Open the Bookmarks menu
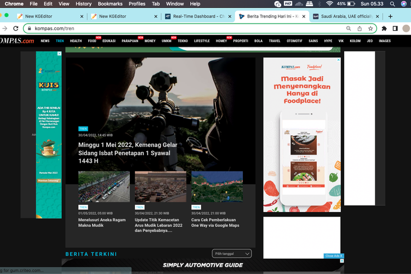411x274 pixels. point(110,4)
